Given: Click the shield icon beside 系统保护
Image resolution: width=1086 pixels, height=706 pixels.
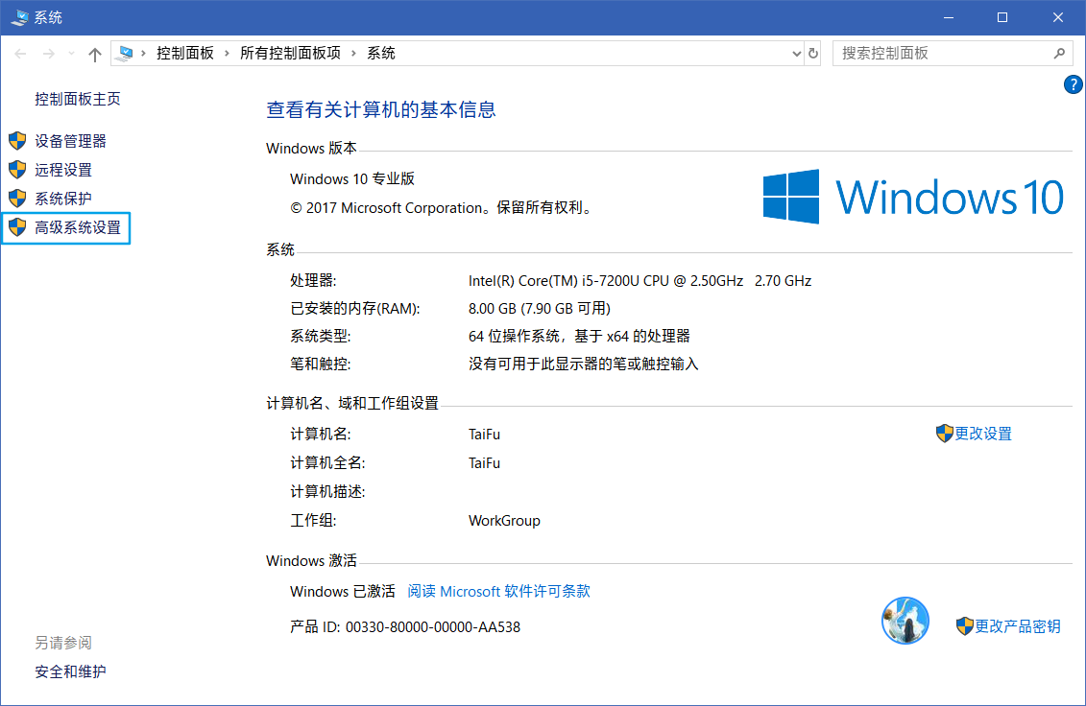Looking at the screenshot, I should 17,199.
